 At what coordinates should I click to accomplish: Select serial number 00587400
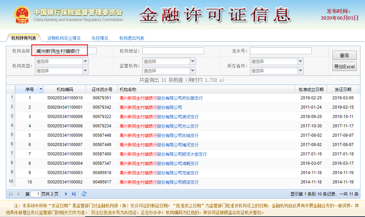pyautogui.click(x=102, y=154)
